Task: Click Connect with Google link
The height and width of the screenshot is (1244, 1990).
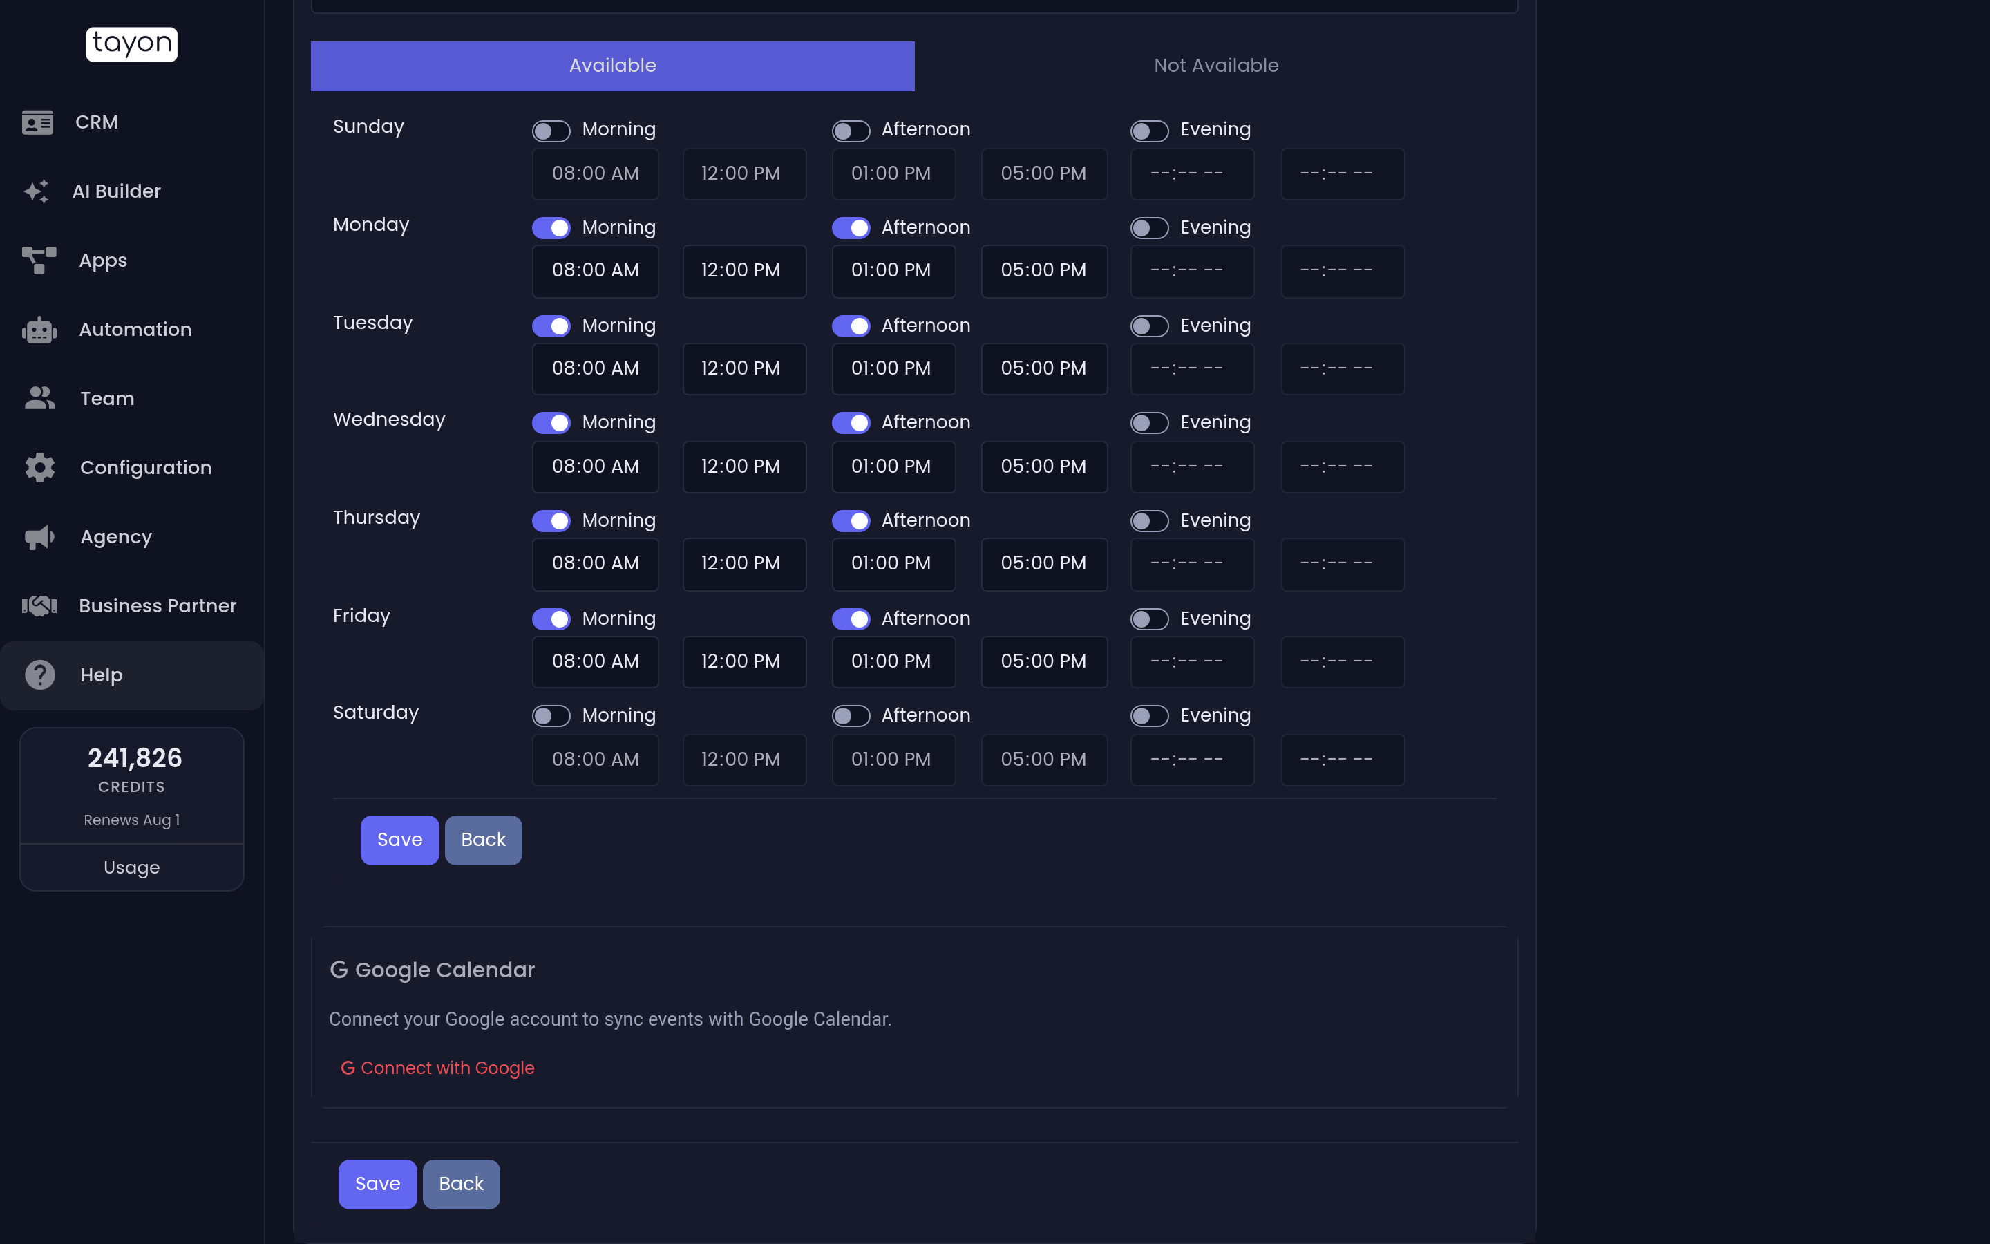Action: tap(438, 1068)
